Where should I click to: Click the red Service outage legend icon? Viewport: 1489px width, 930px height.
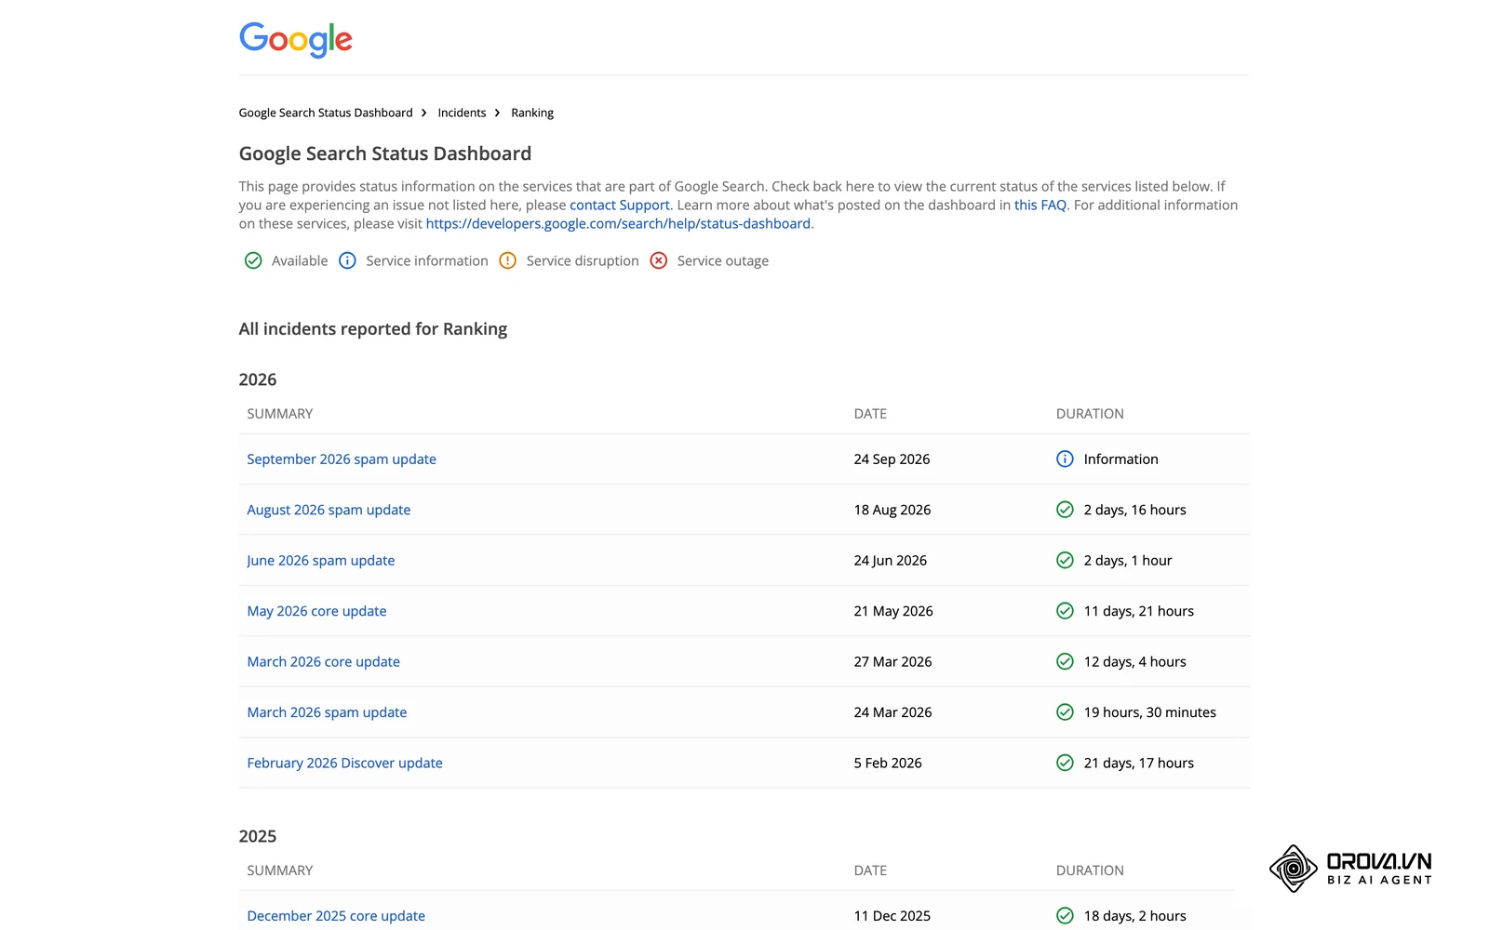point(659,260)
